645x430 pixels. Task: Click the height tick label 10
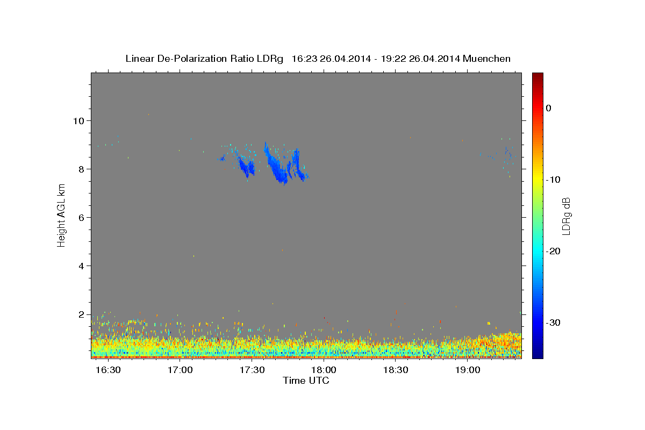80,120
